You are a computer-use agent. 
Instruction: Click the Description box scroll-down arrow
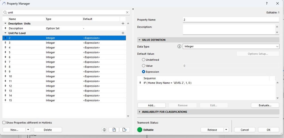(x=277, y=32)
